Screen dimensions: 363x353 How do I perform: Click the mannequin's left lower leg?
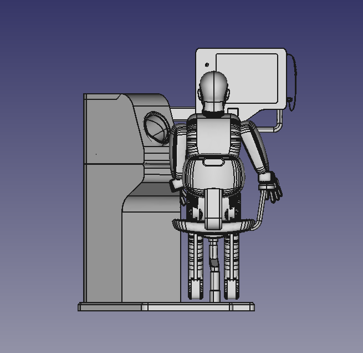(x=195, y=261)
